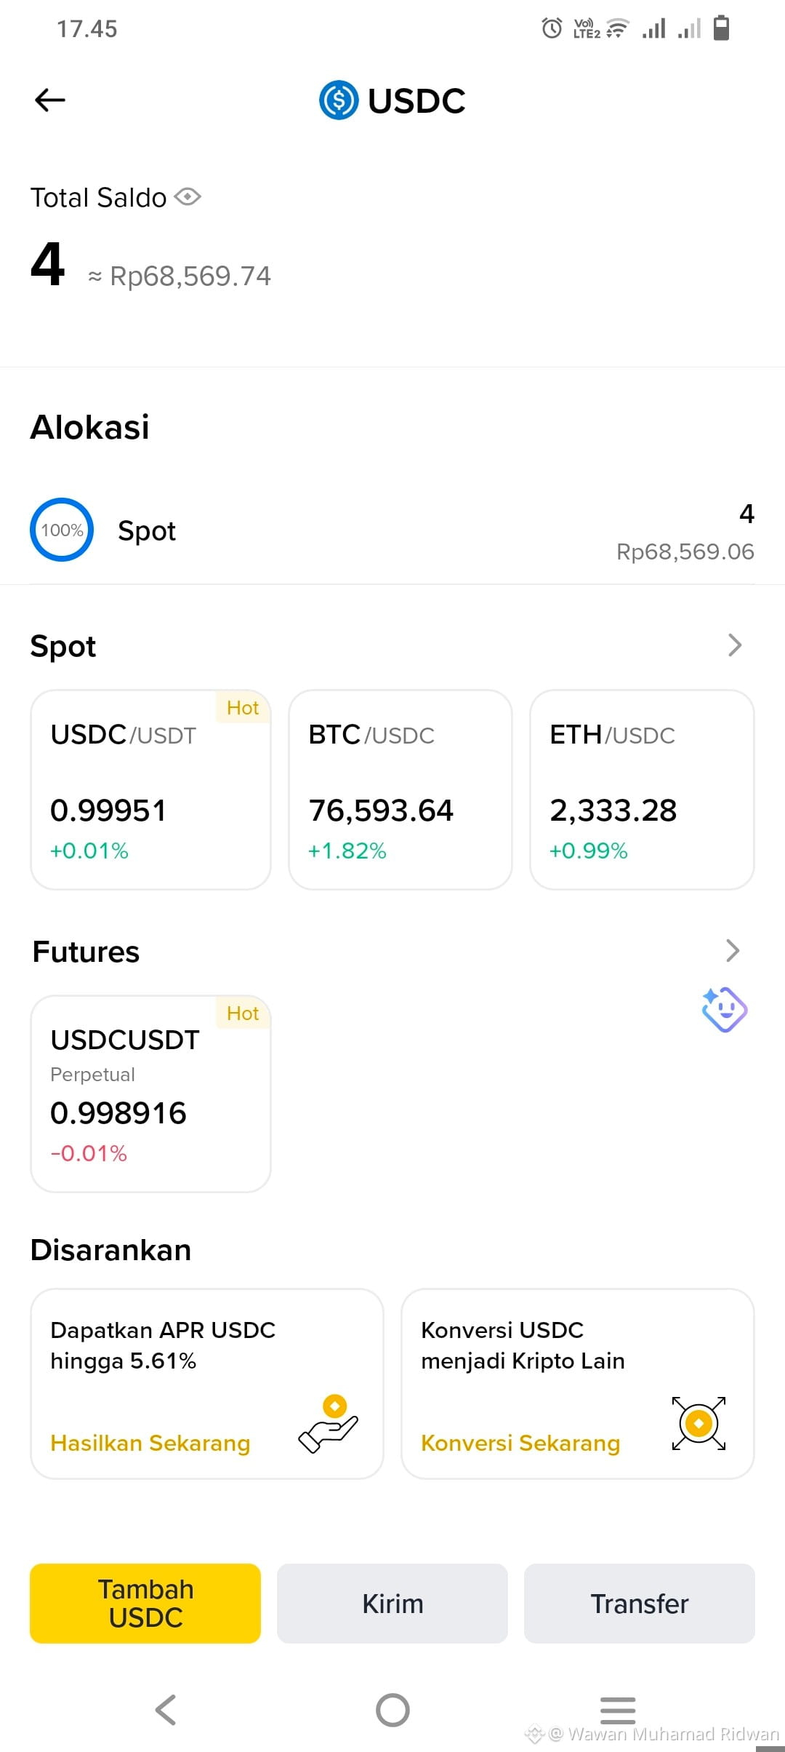Tap the Android back navigation icon
785x1752 pixels.
(166, 1710)
